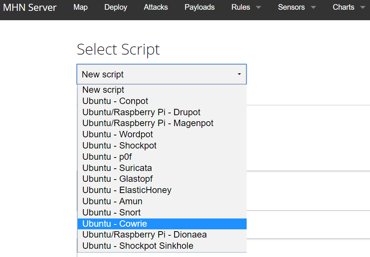Select Ubuntu/Raspberry Pi - Drupot script

click(142, 112)
